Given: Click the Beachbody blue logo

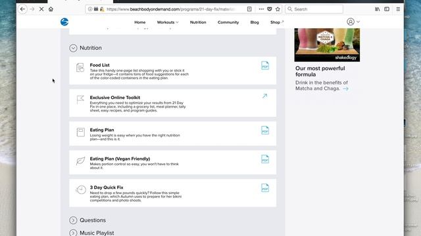Looking at the screenshot, I should click(x=64, y=22).
